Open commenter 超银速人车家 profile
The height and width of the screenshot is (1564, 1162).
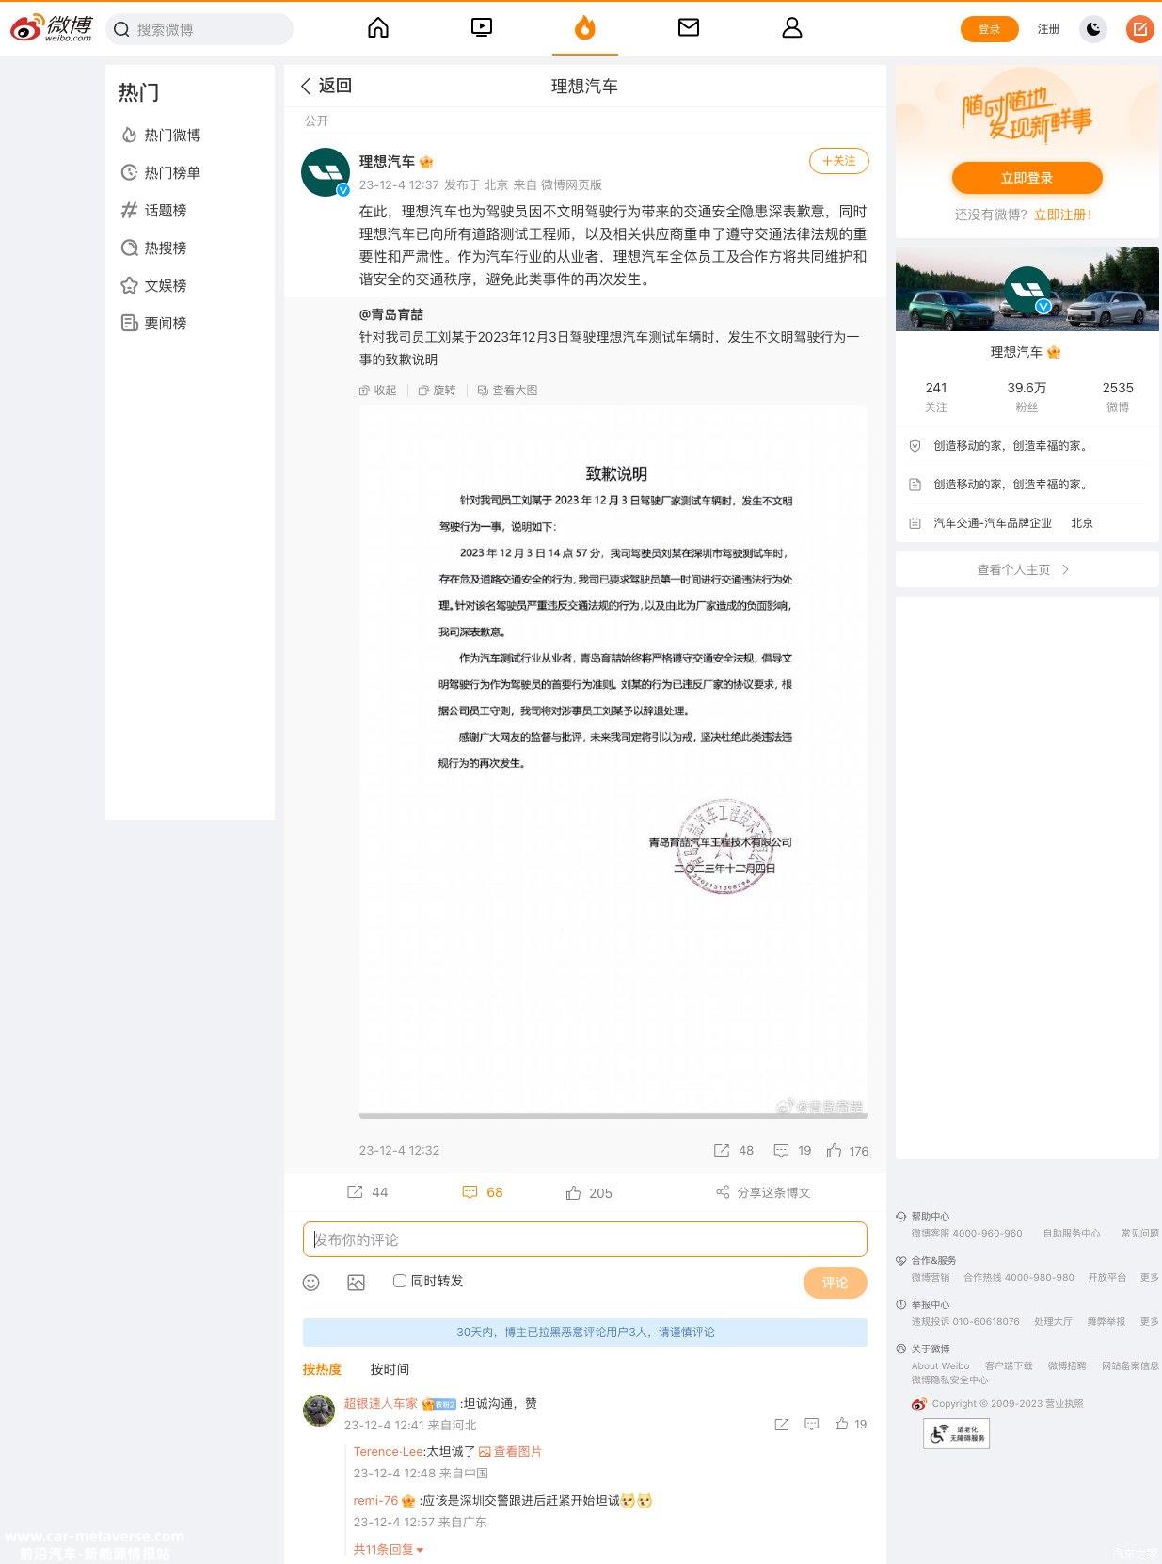point(380,1403)
